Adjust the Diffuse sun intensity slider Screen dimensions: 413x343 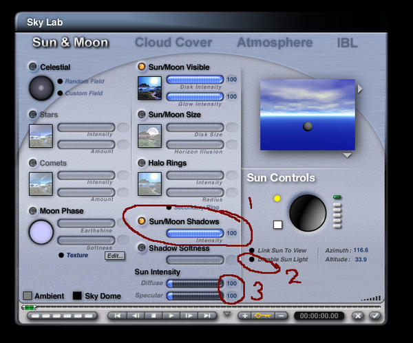[195, 283]
